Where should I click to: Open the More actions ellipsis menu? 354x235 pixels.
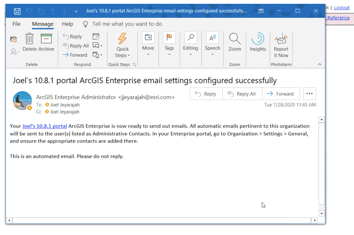pos(309,94)
